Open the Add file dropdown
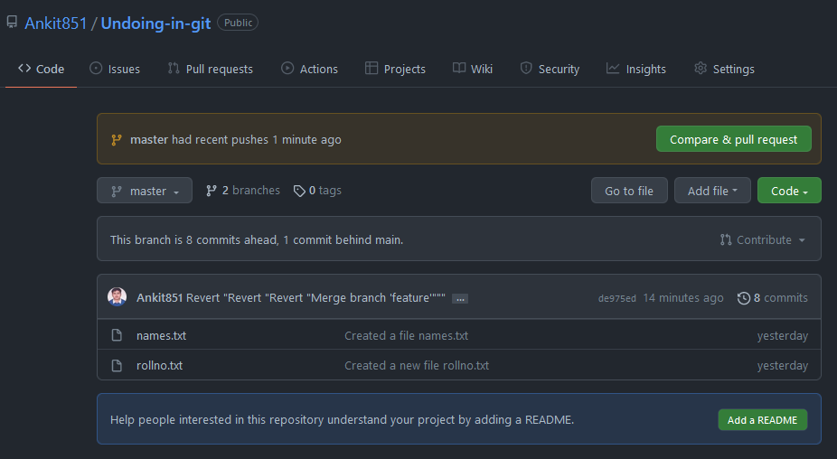 (x=712, y=191)
